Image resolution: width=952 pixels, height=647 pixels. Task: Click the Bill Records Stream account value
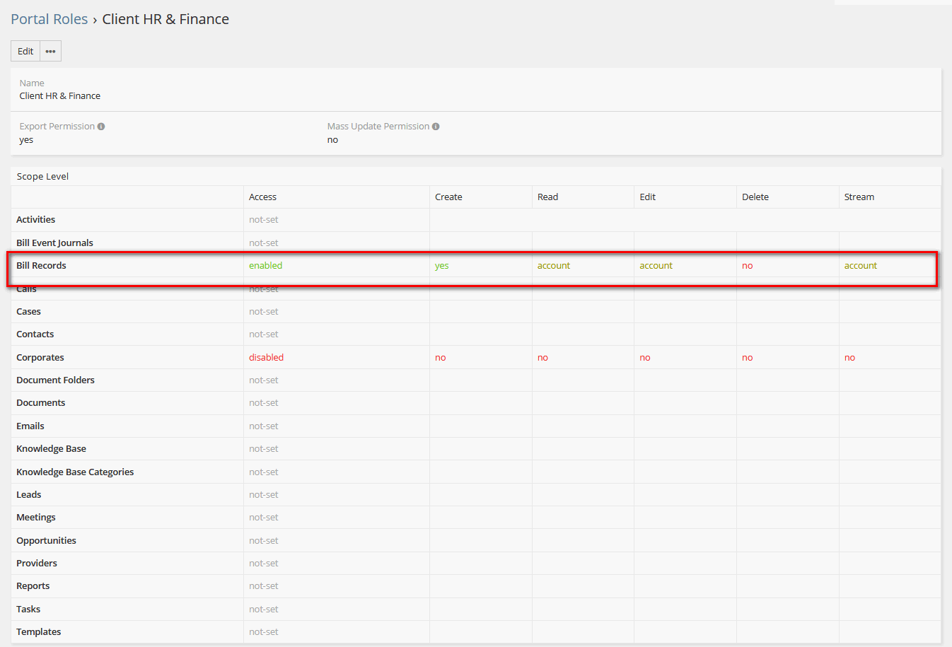(860, 266)
